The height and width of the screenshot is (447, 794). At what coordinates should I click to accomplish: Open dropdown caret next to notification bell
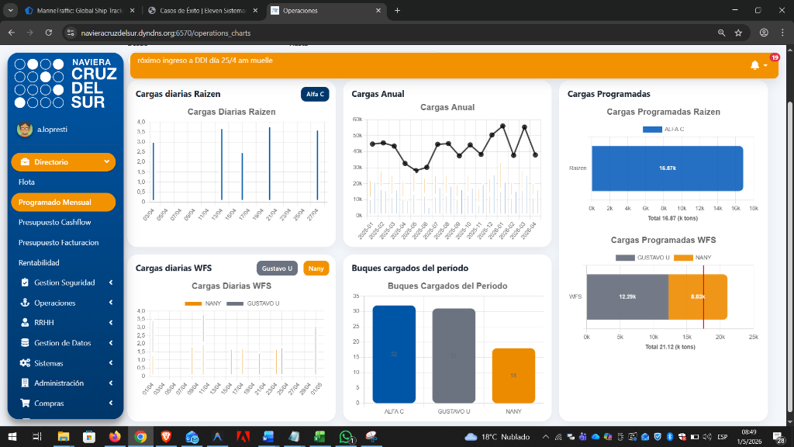click(x=765, y=66)
